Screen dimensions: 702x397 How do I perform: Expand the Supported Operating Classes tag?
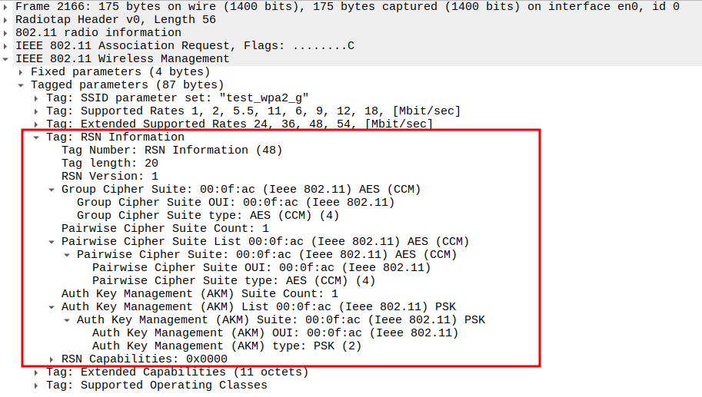pyautogui.click(x=37, y=385)
